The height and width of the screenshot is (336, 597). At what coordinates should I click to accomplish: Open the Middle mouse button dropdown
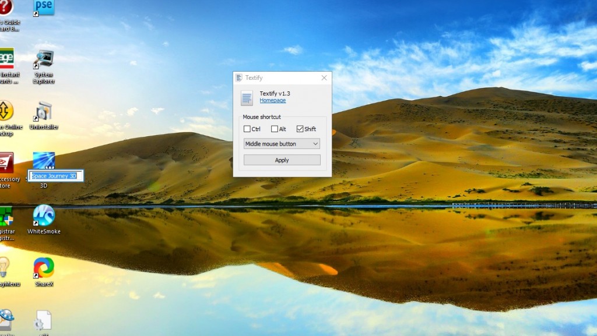[281, 144]
